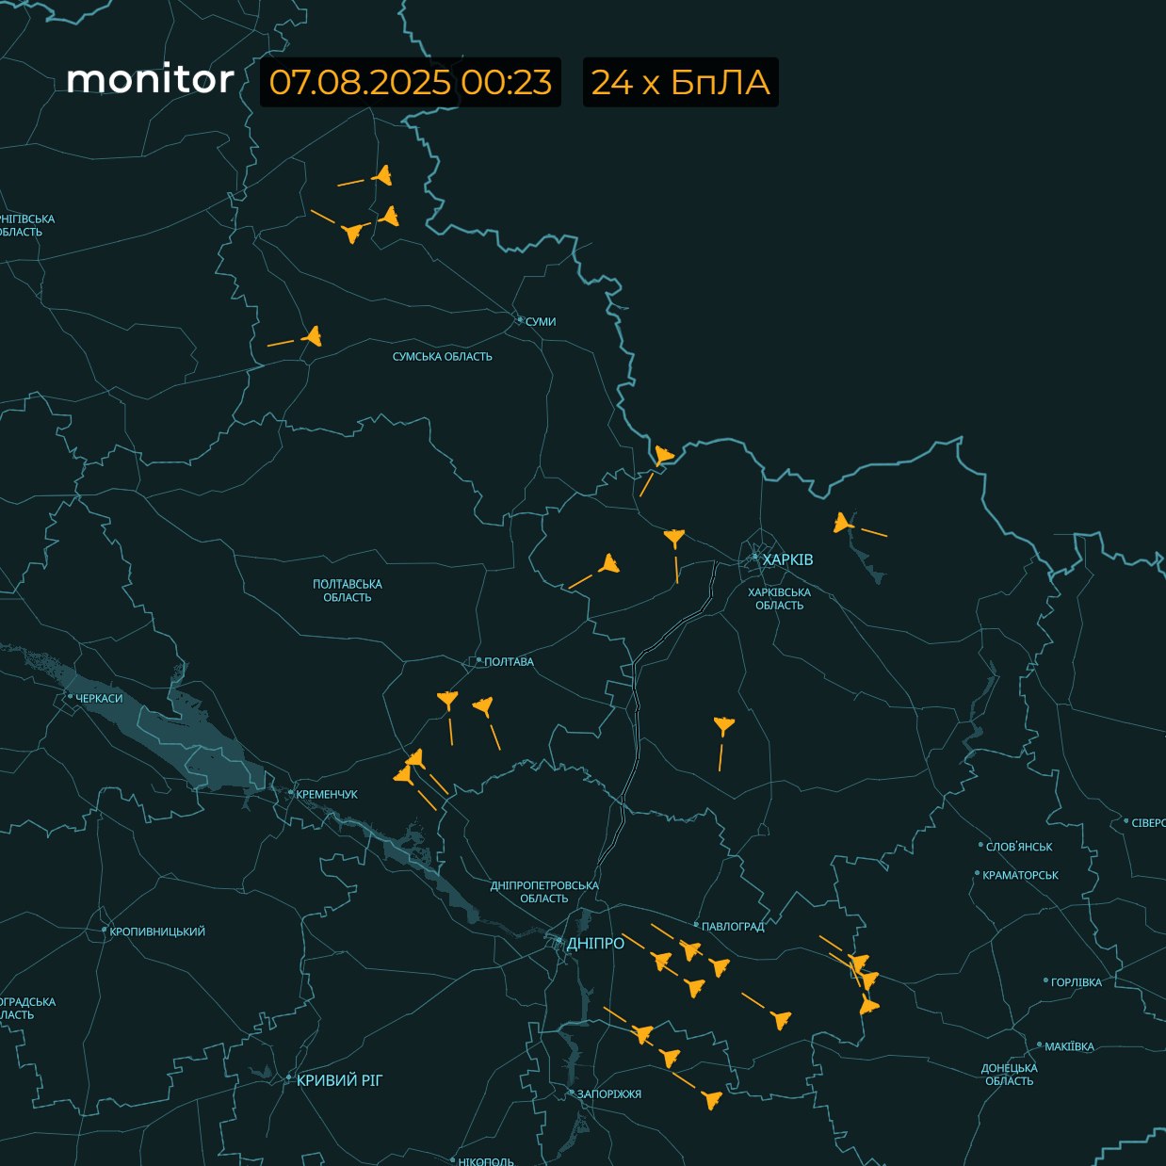This screenshot has width=1166, height=1166.
Task: Select the bottom drone of the four under Павлоград
Action: tap(695, 987)
